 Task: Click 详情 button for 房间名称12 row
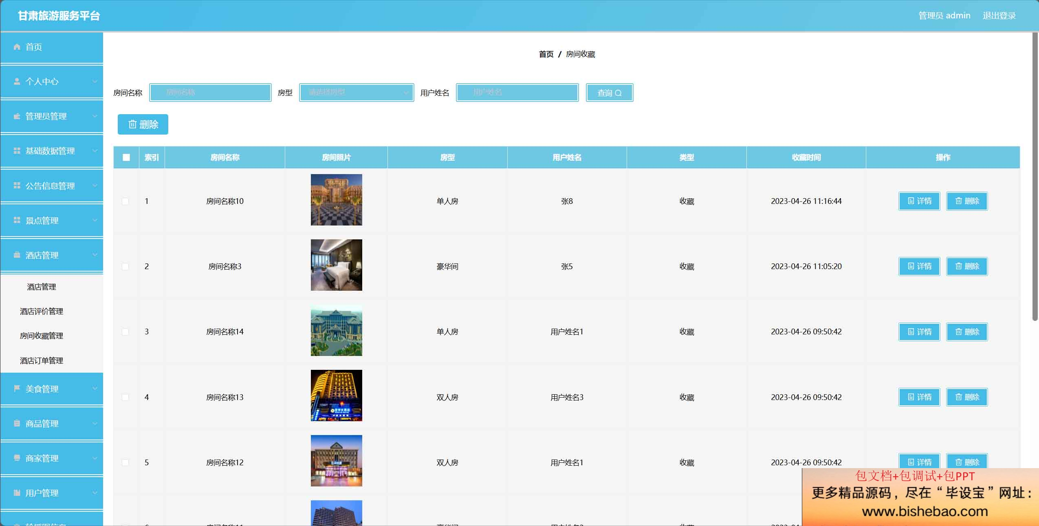919,462
